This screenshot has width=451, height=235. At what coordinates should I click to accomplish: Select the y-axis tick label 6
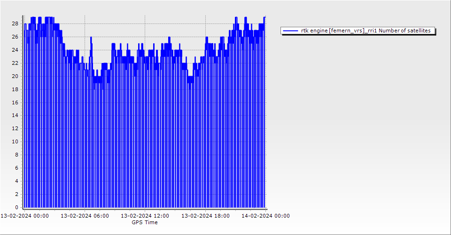[x=16, y=168]
